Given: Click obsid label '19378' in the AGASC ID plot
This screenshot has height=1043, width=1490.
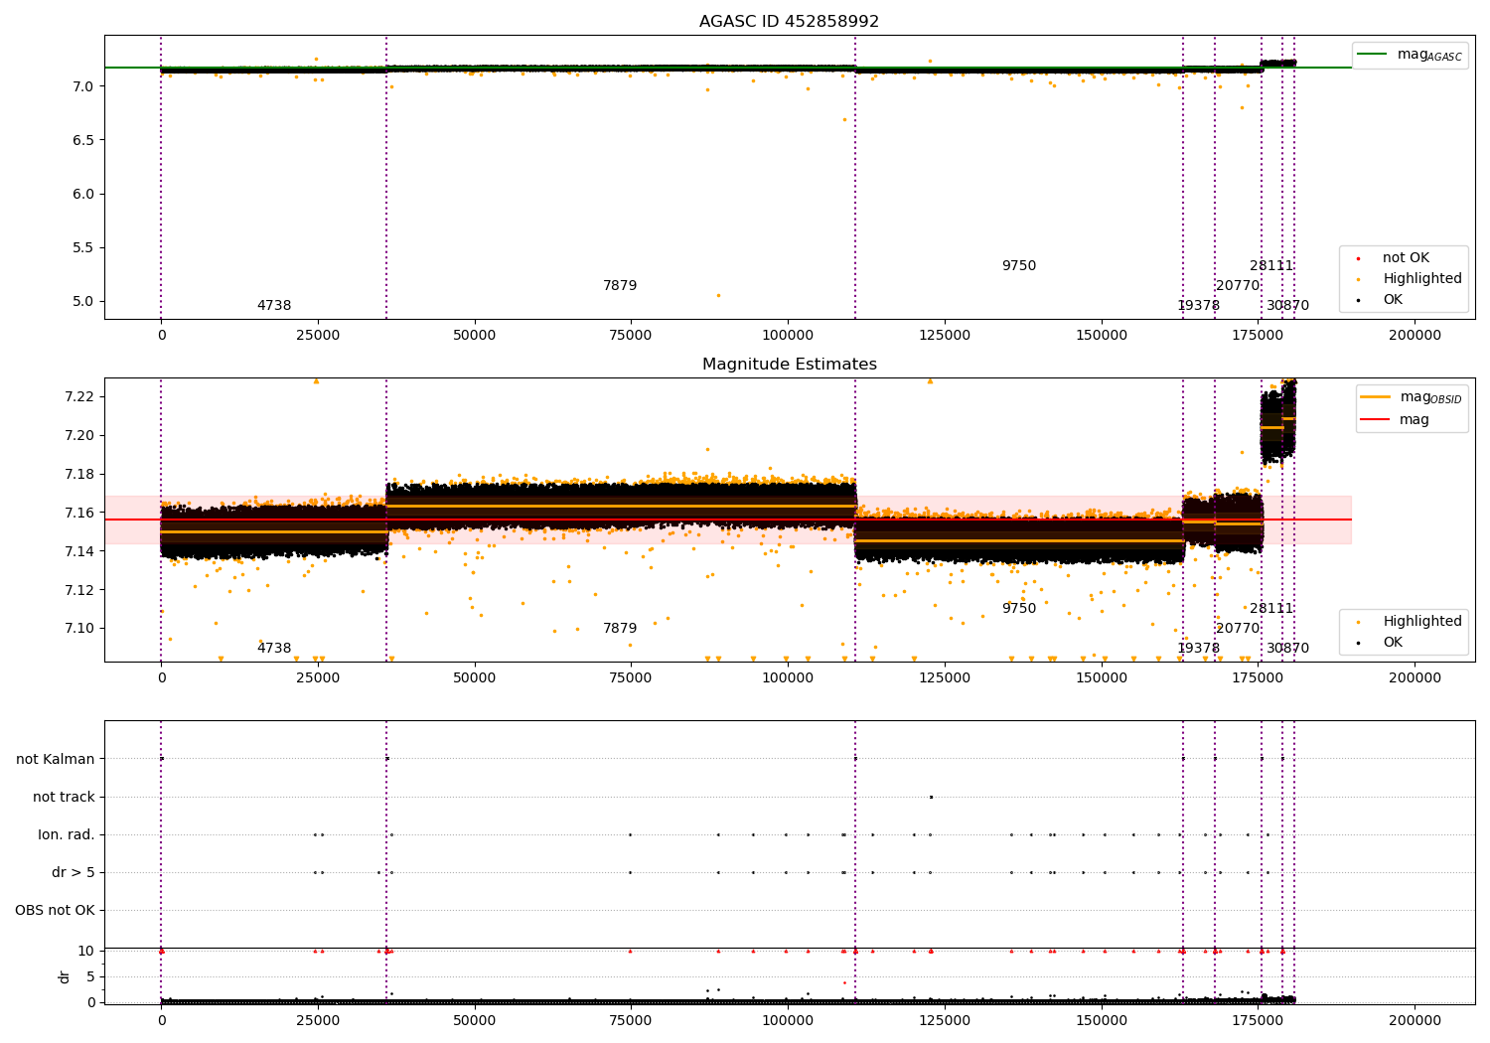Looking at the screenshot, I should (1199, 306).
